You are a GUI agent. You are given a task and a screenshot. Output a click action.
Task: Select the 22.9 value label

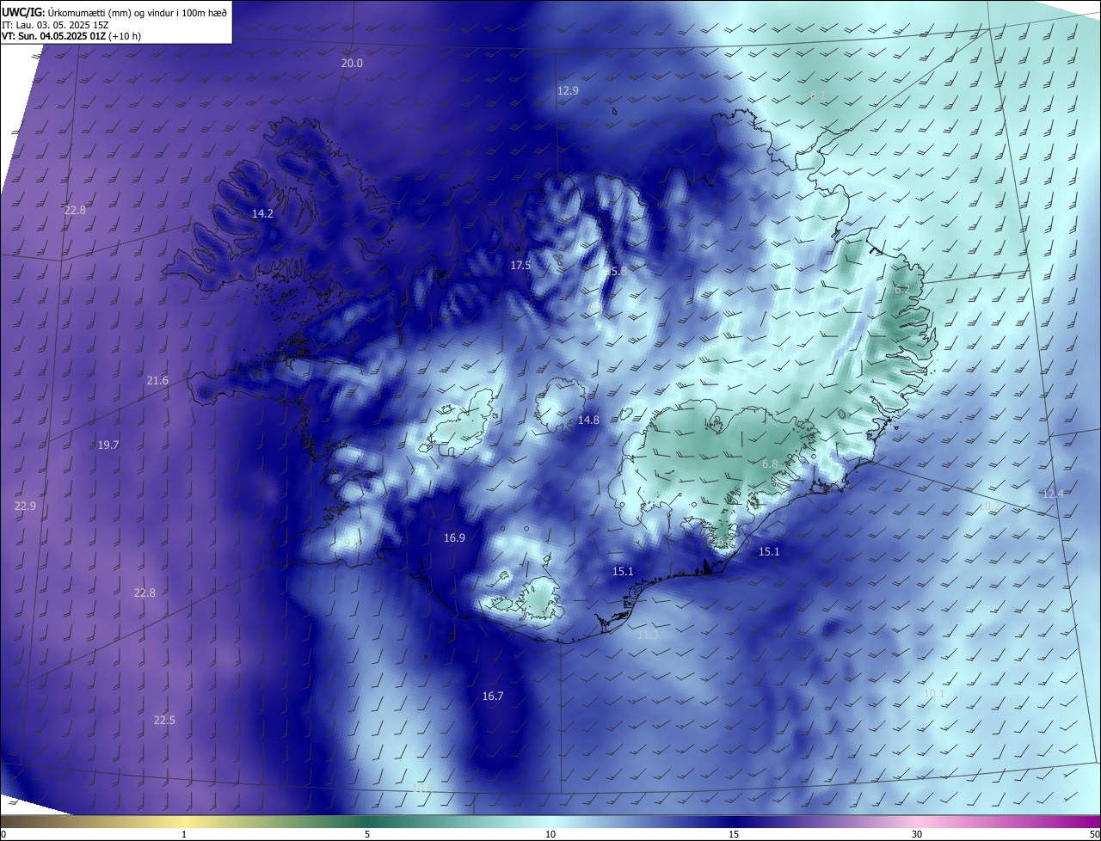25,506
